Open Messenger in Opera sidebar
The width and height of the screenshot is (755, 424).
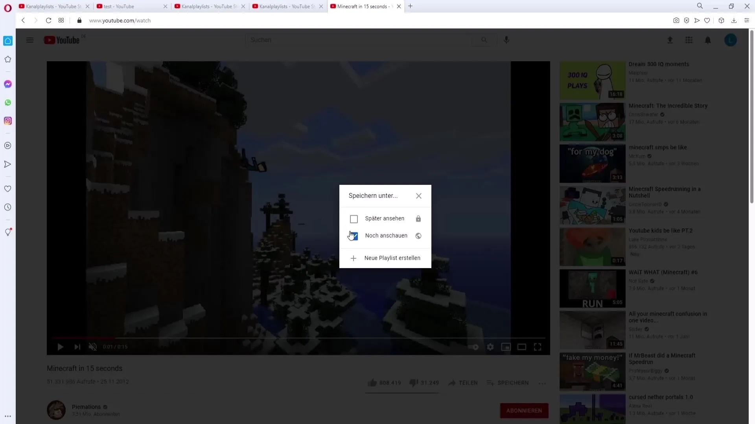click(8, 84)
